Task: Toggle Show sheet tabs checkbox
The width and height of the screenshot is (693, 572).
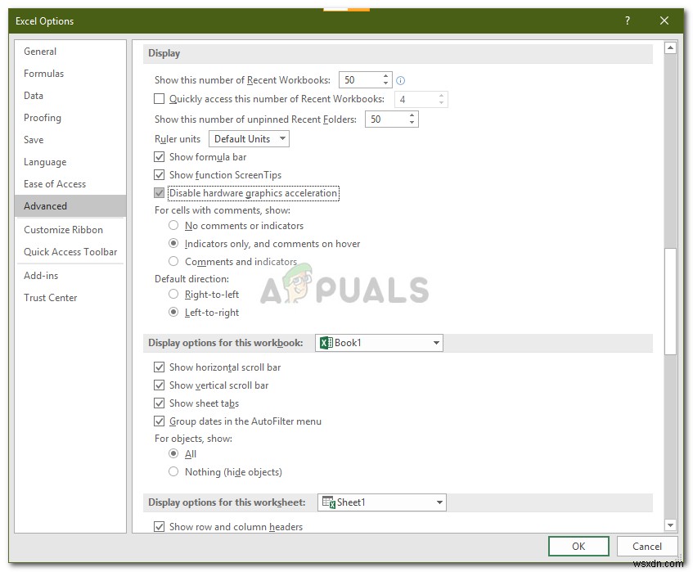Action: tap(159, 403)
